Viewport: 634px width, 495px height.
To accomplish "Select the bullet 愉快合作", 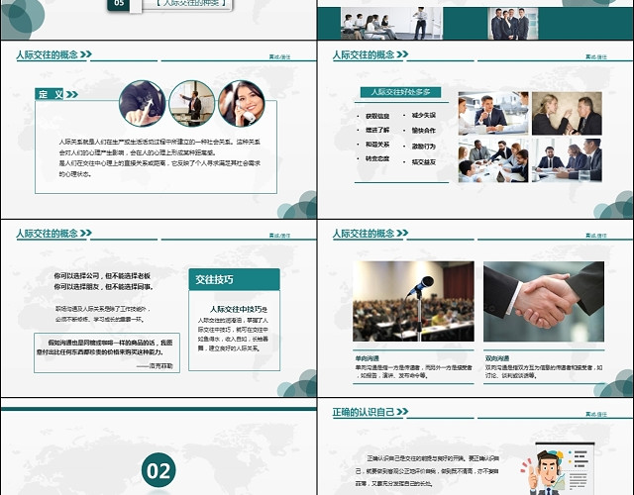I will (423, 131).
